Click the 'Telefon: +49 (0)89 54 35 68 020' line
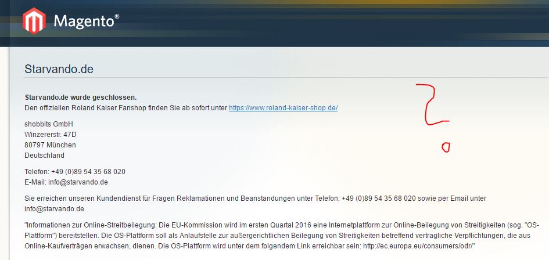The height and width of the screenshot is (260, 549). [75, 172]
